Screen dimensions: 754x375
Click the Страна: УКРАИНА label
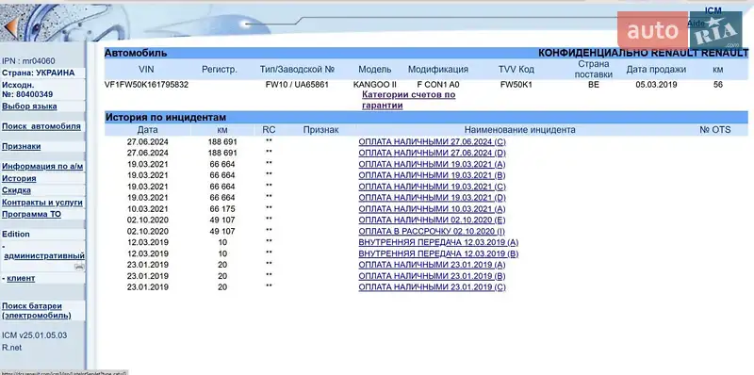39,73
